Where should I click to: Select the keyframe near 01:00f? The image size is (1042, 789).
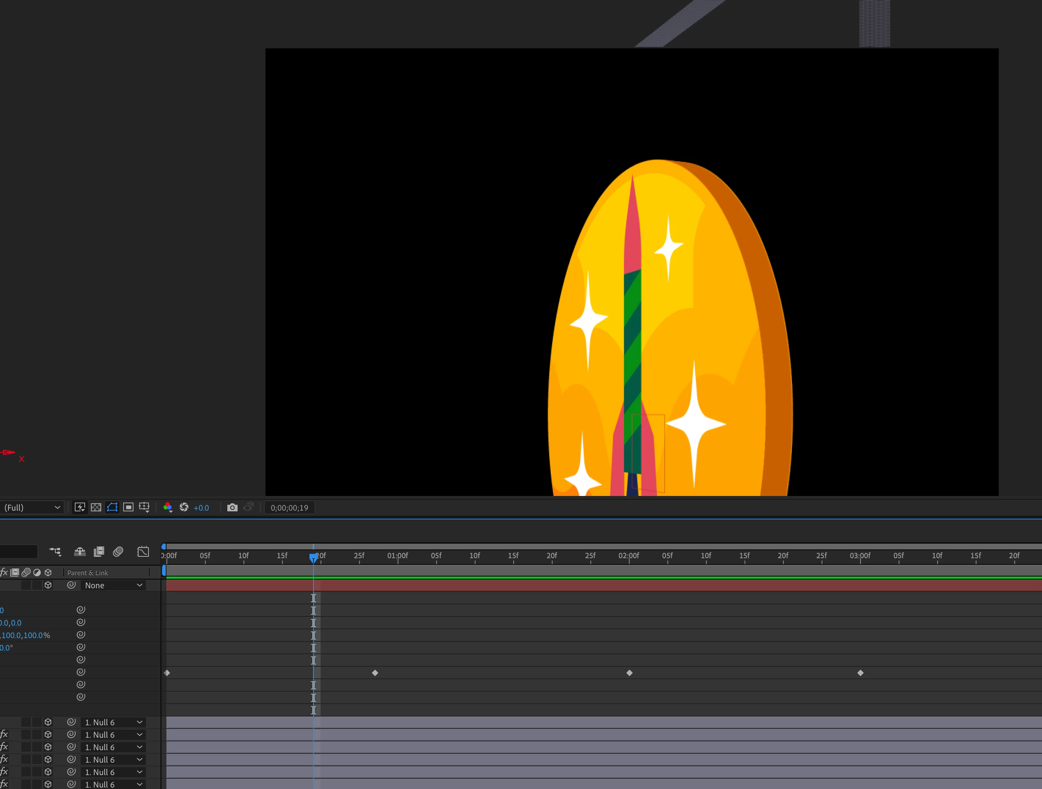[x=375, y=673]
